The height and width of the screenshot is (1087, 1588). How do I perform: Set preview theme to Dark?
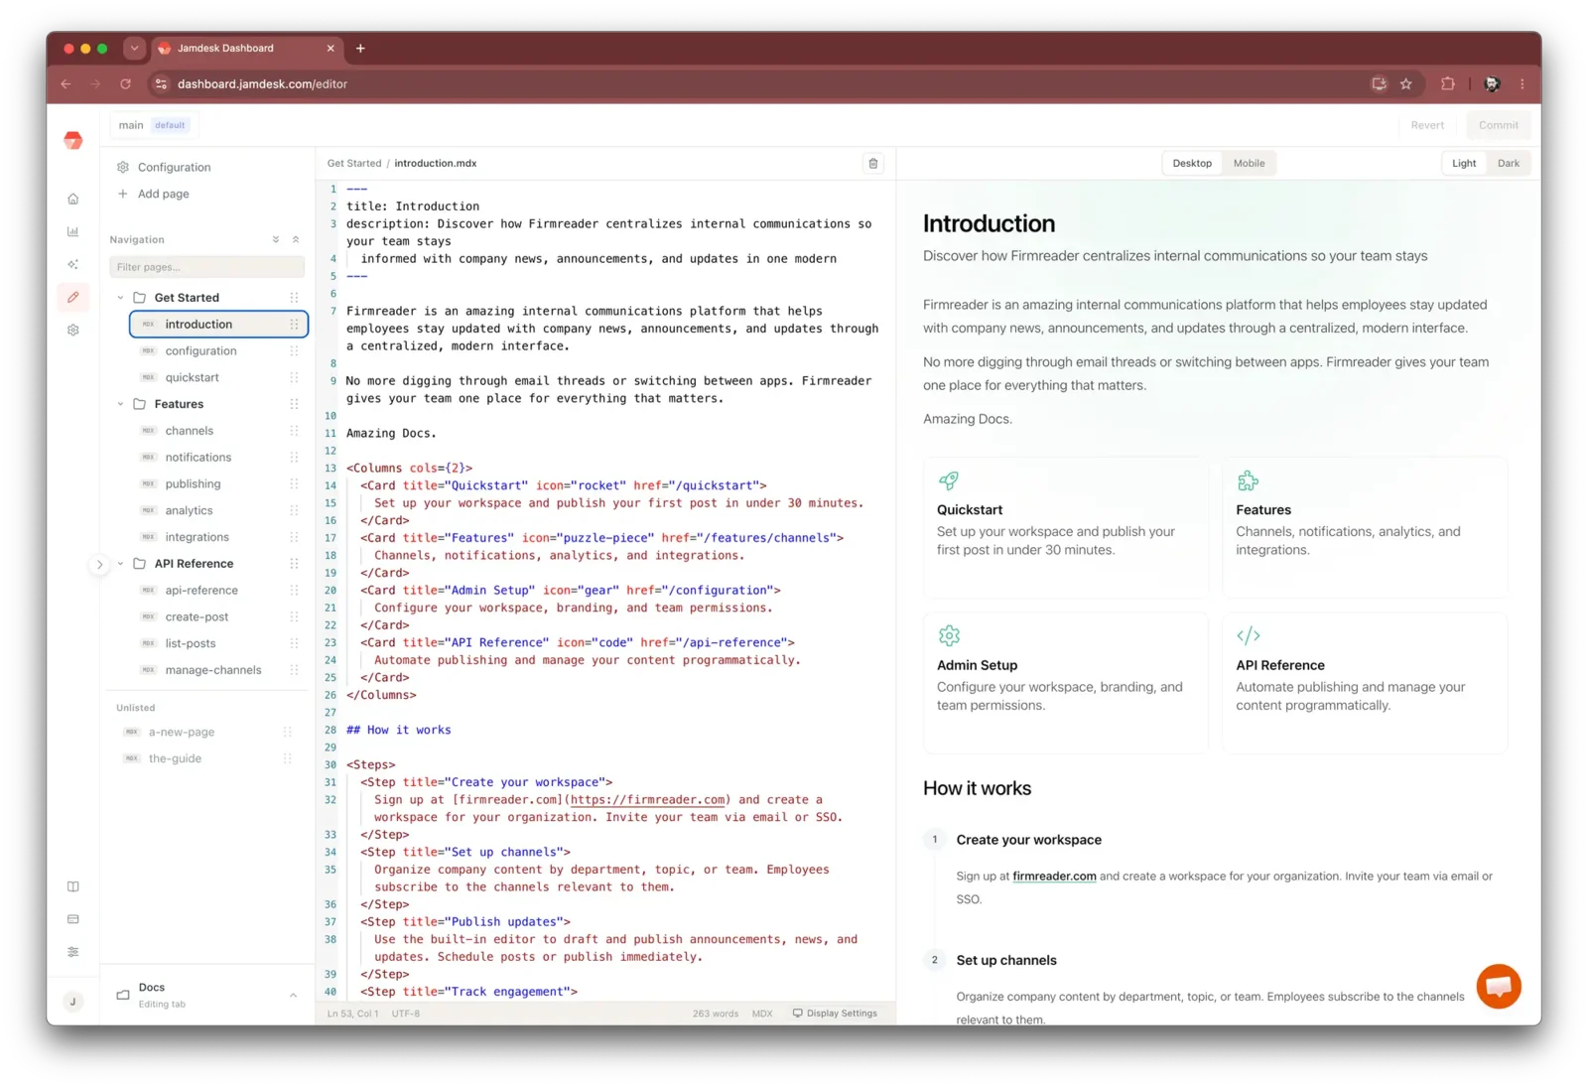point(1509,164)
